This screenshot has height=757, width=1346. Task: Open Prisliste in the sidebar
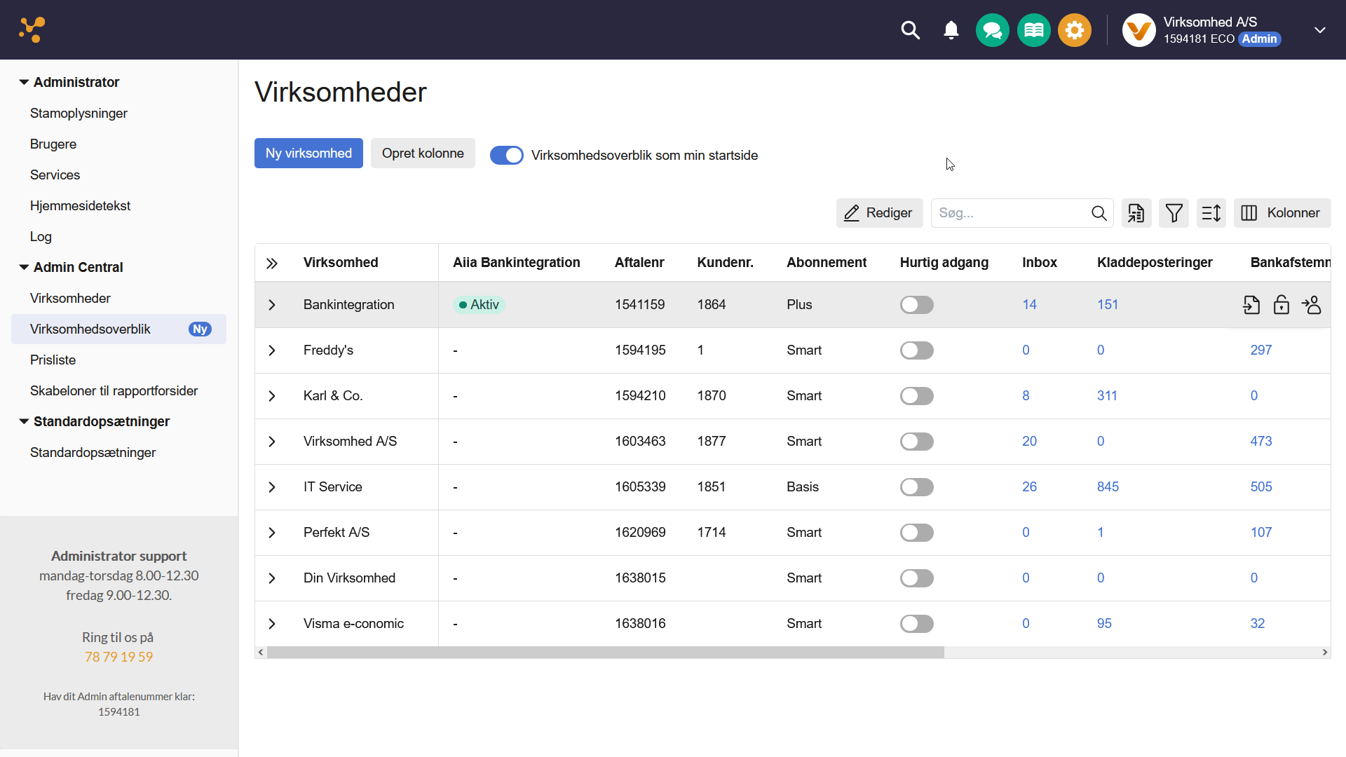[x=53, y=360]
